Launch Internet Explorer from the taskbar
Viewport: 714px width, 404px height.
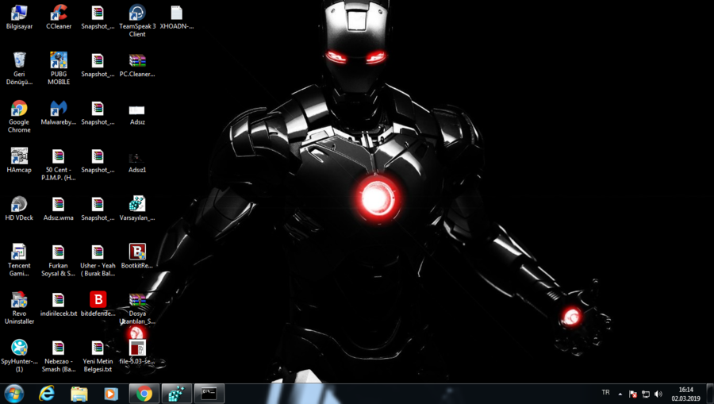47,394
